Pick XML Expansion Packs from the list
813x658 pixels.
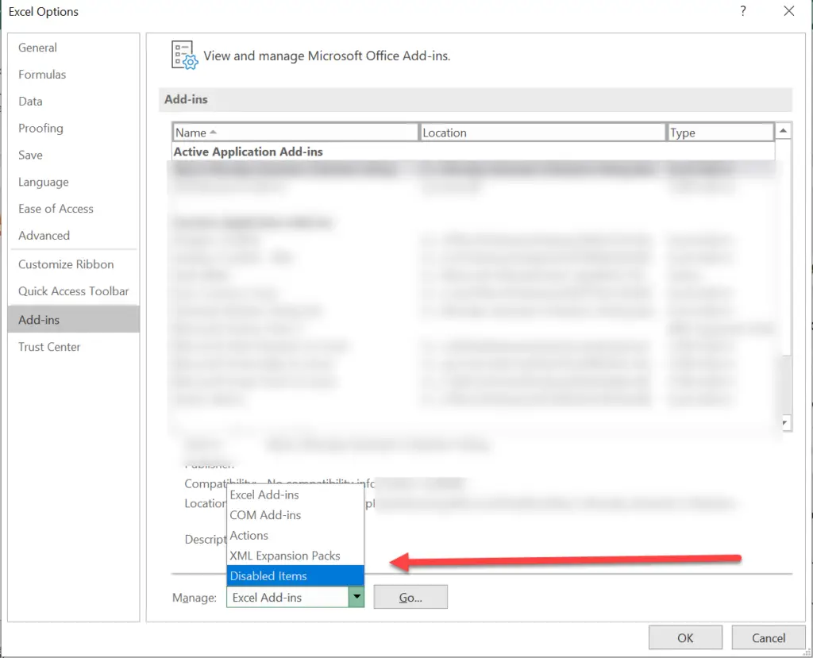[x=295, y=556]
